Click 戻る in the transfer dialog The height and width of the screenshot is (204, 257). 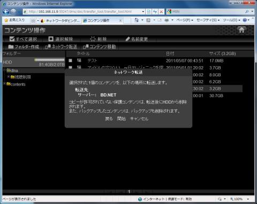coord(109,119)
